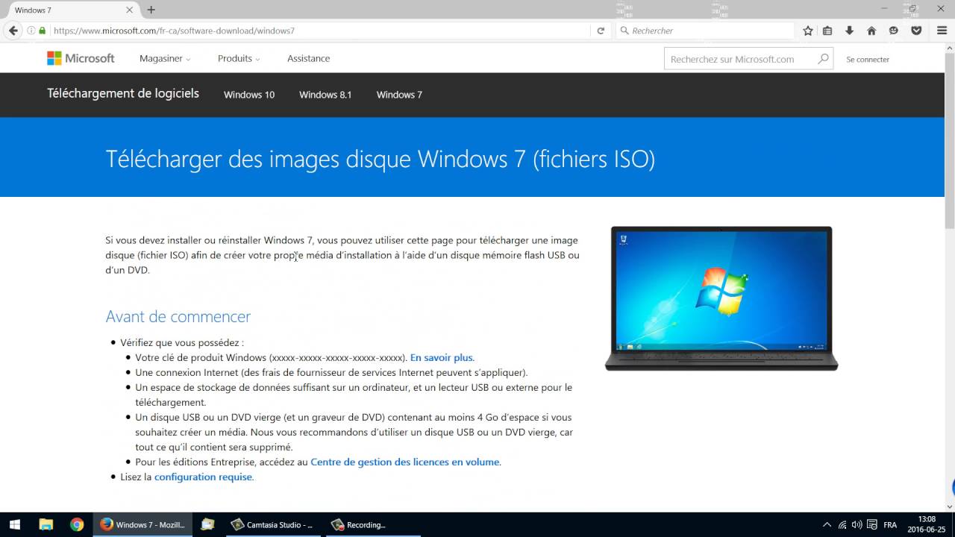Click the Microsoft logo
The height and width of the screenshot is (537, 955).
click(81, 58)
